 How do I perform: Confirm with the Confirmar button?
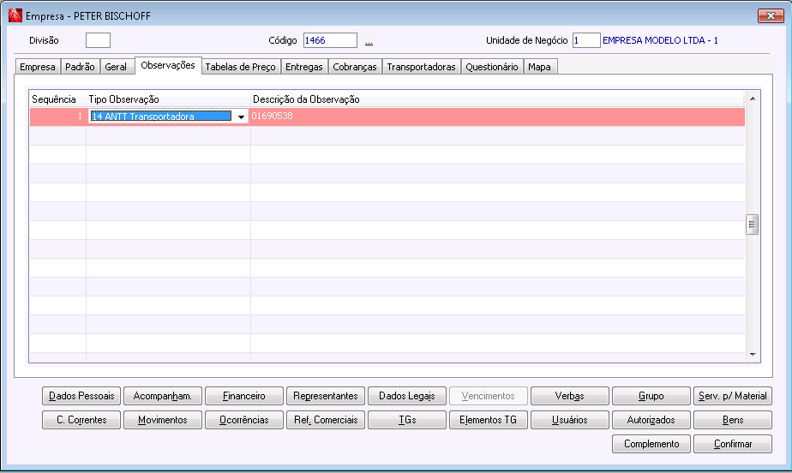coord(733,444)
